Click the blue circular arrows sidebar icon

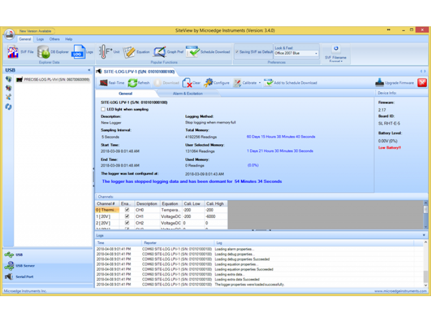[9, 107]
